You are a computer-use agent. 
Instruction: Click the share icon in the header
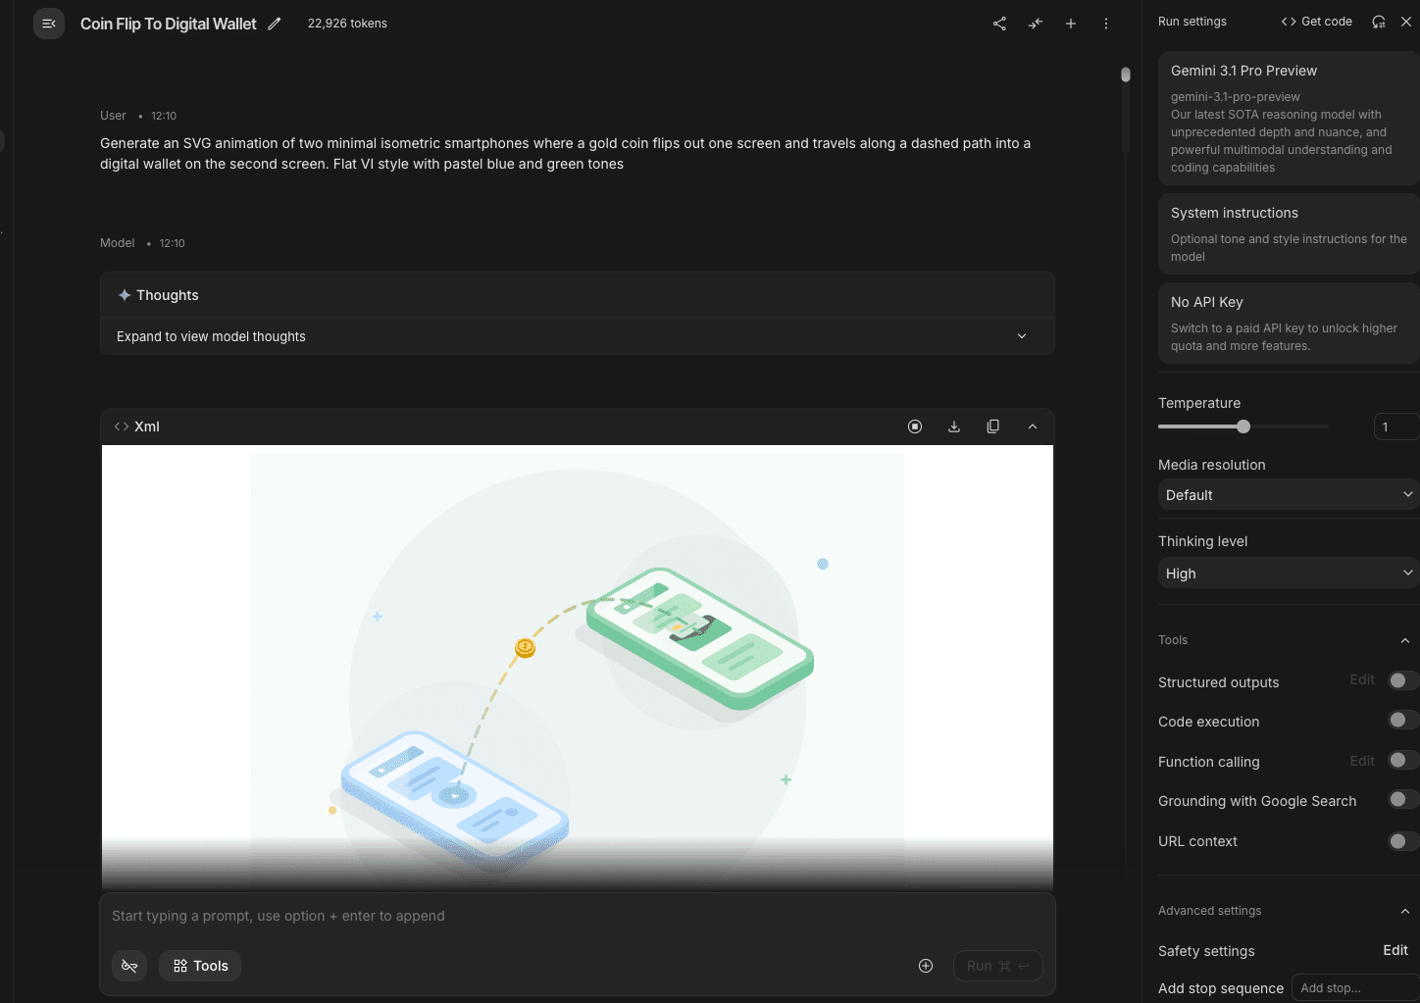999,24
